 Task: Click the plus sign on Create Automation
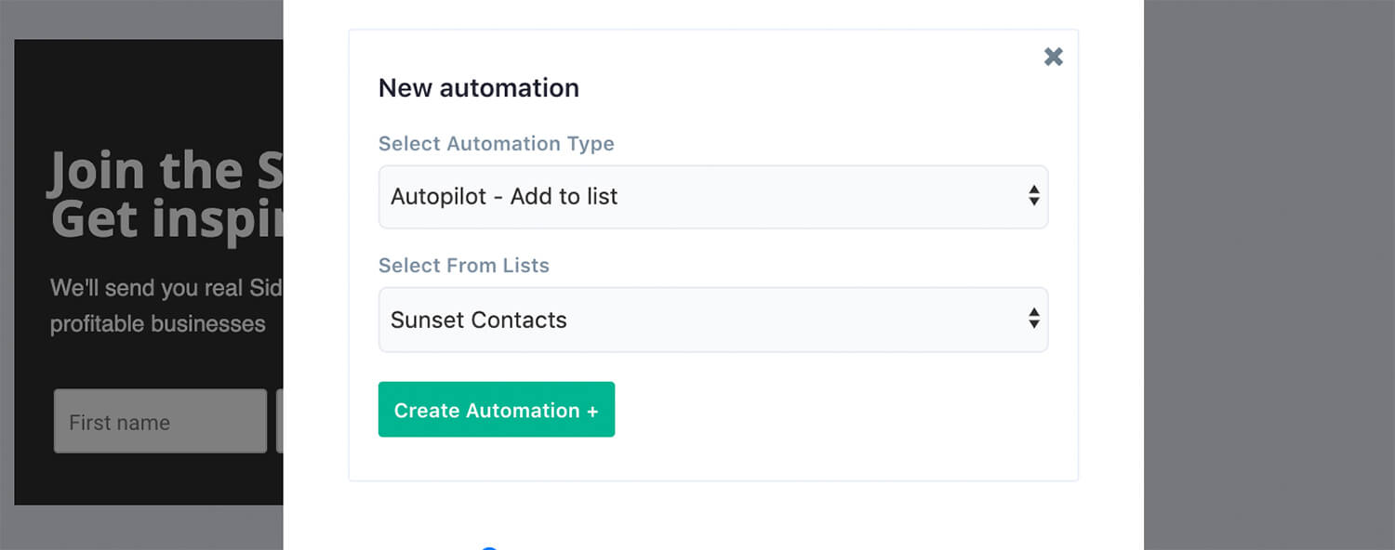click(x=592, y=411)
